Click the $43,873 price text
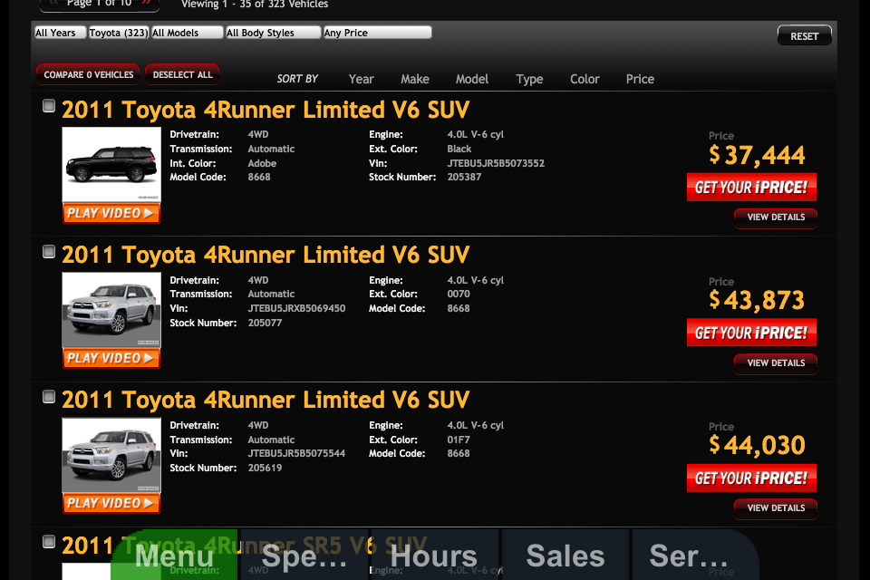The height and width of the screenshot is (580, 870). point(757,300)
